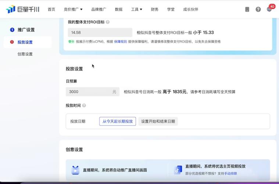Viewport: 279px width, 184px height.
Task: Open the 手动排除 link
Action: coord(230,173)
